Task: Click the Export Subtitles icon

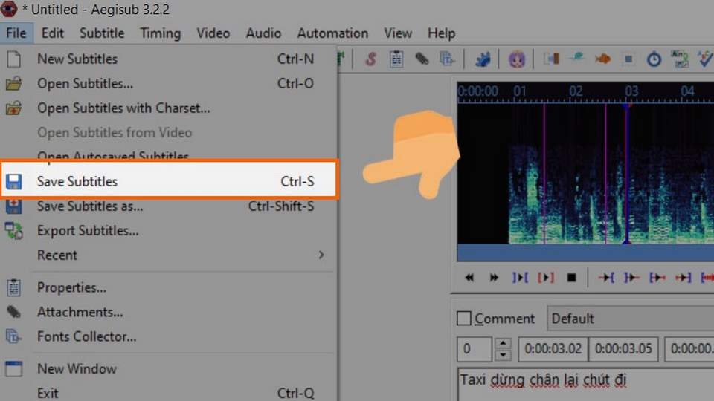Action: tap(13, 231)
